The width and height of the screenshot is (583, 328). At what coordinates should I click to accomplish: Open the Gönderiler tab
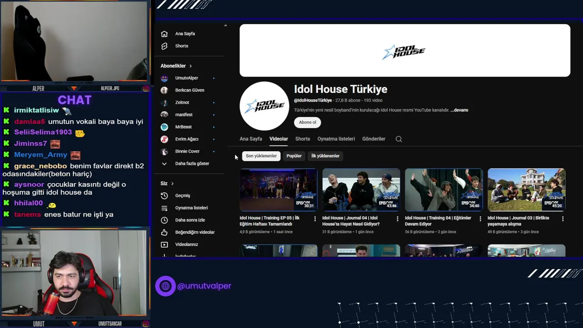coord(373,139)
